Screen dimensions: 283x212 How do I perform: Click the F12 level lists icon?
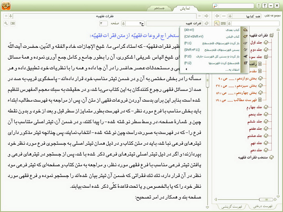[245, 63]
